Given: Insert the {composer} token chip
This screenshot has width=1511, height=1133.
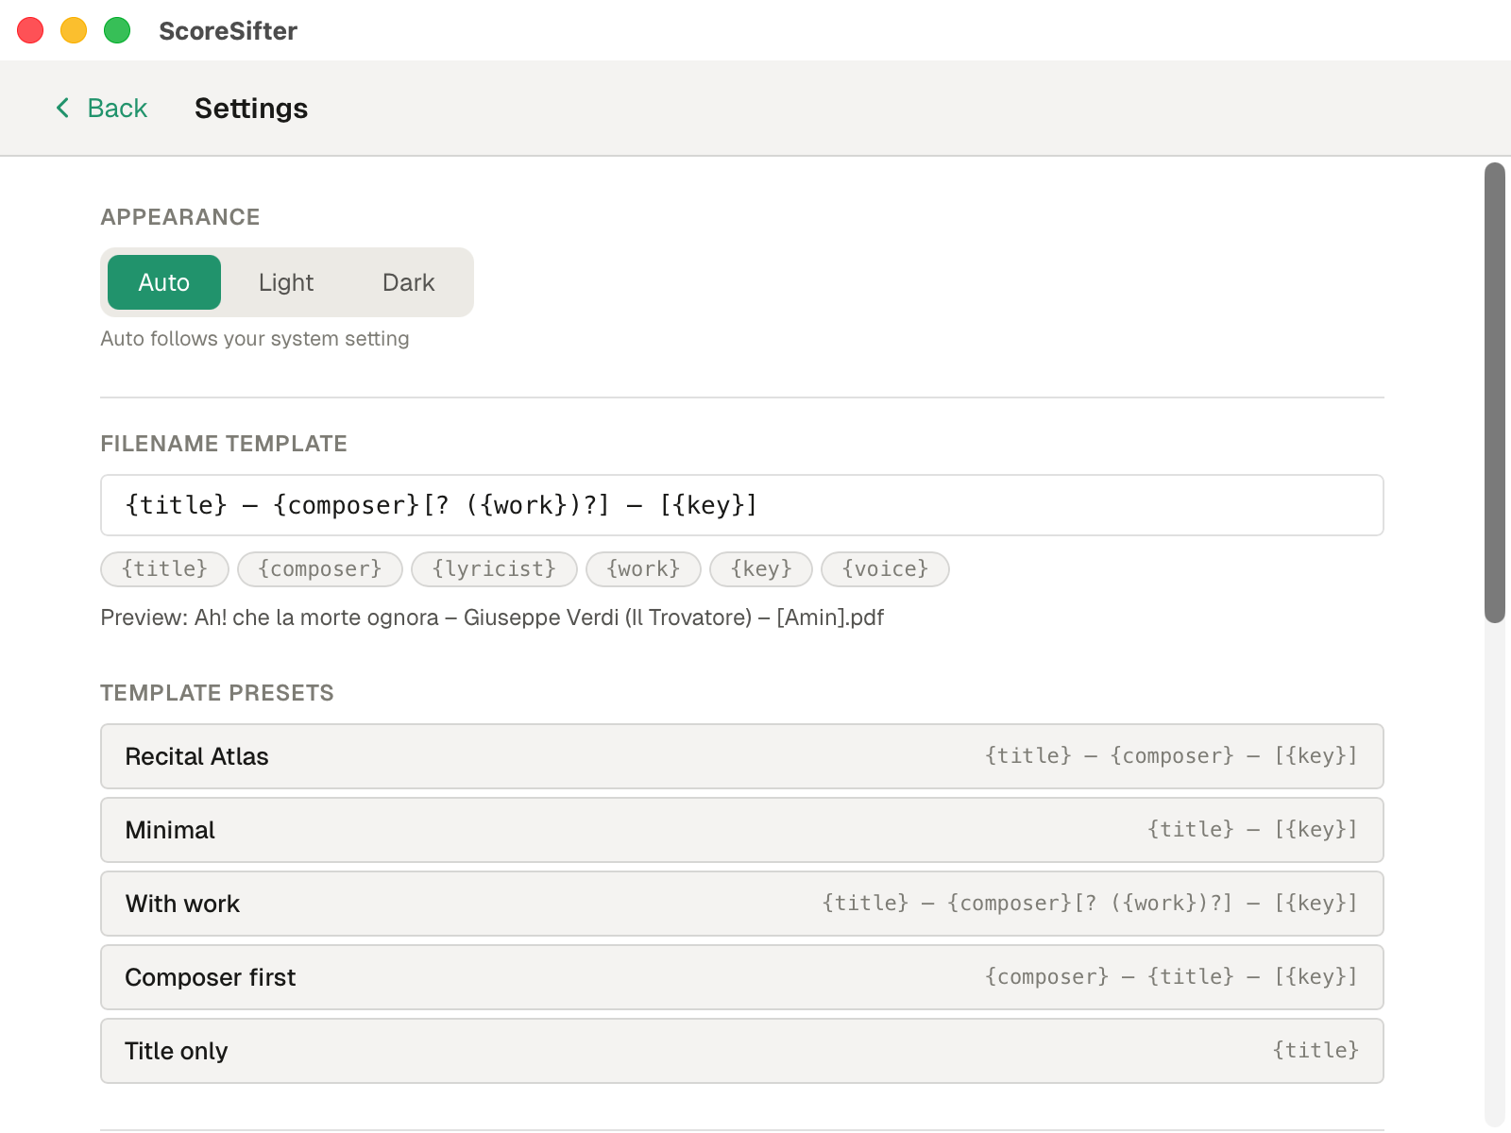Looking at the screenshot, I should pyautogui.click(x=319, y=568).
